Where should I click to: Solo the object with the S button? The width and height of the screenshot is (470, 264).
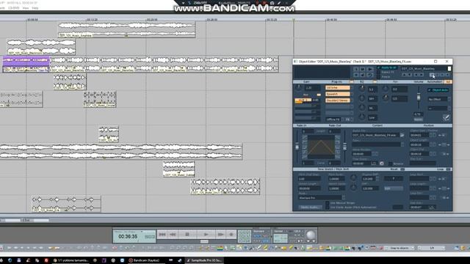coord(356,69)
